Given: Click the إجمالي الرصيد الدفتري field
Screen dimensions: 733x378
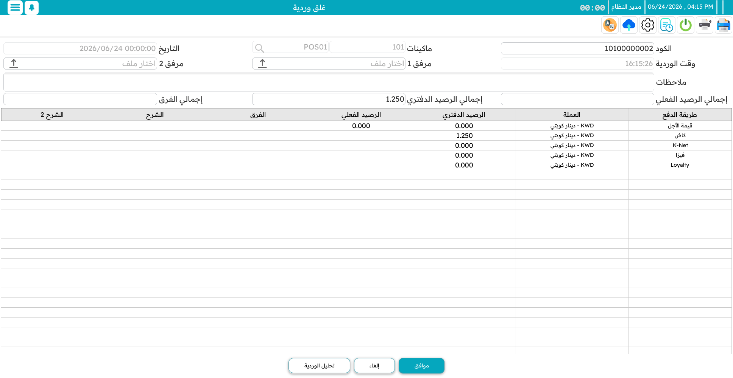Looking at the screenshot, I should pyautogui.click(x=329, y=99).
